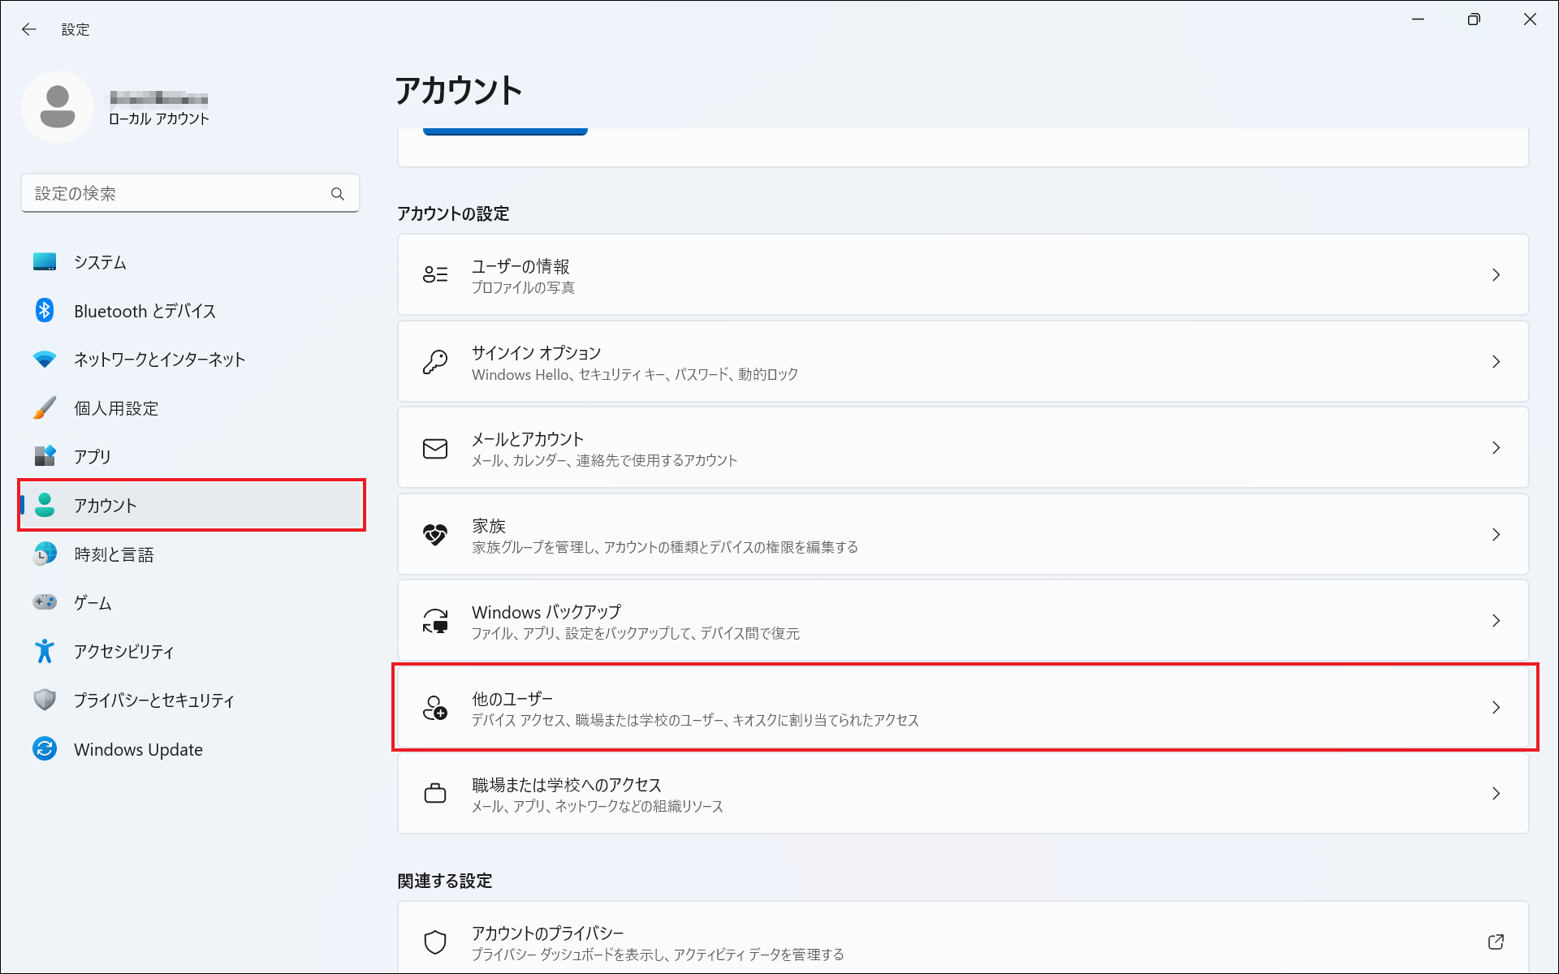
Task: Click the heart icon for 家族
Action: pos(435,535)
